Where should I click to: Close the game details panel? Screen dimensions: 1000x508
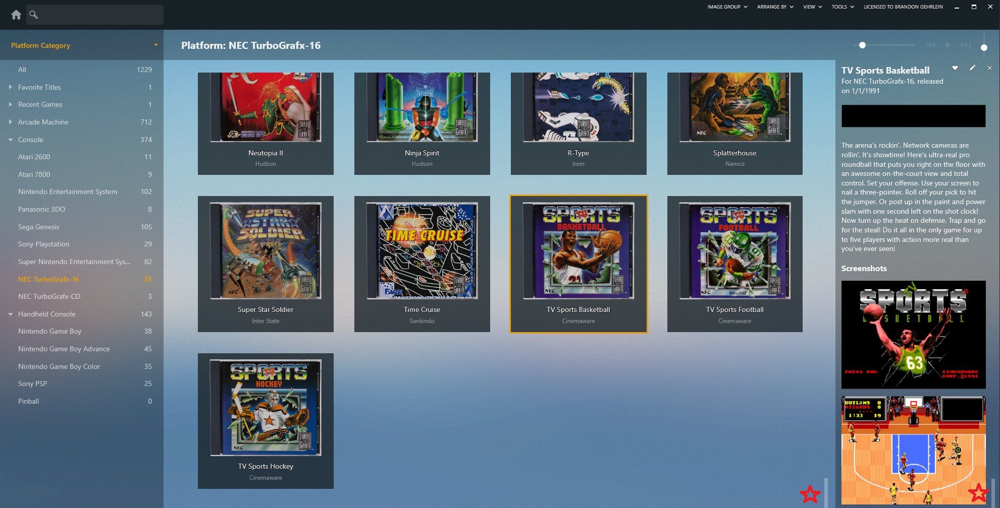(x=989, y=68)
